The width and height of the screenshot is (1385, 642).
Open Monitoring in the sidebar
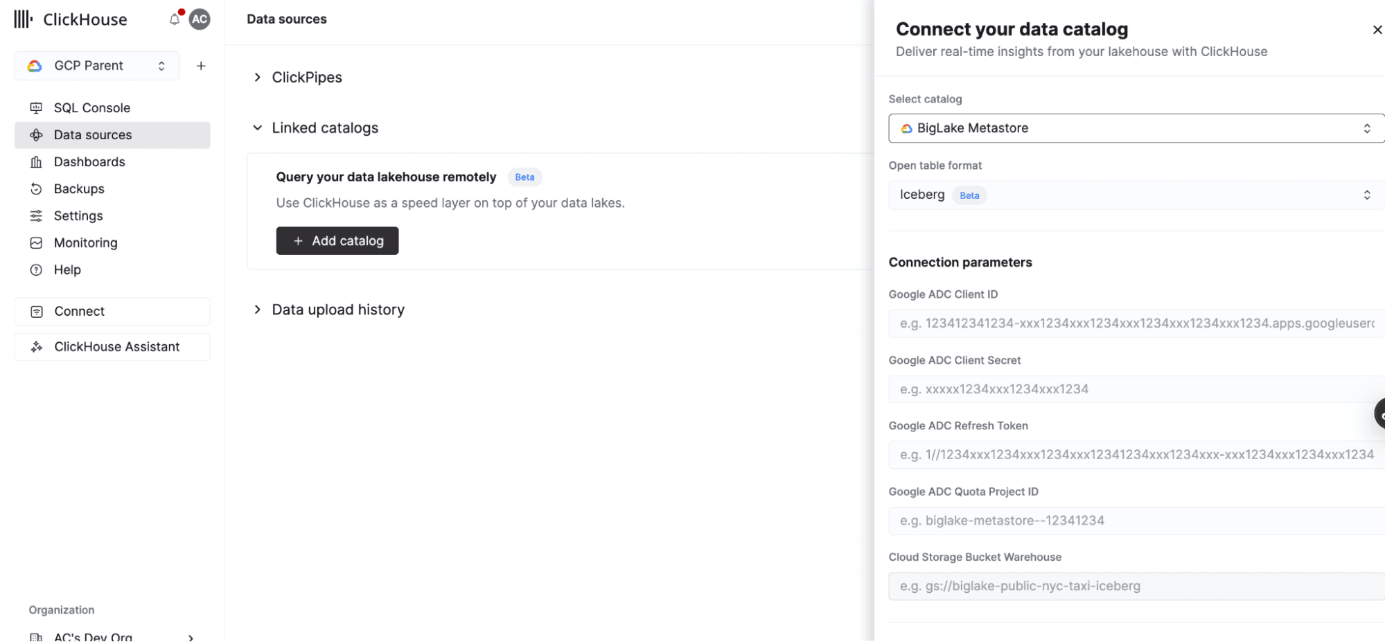click(x=85, y=243)
